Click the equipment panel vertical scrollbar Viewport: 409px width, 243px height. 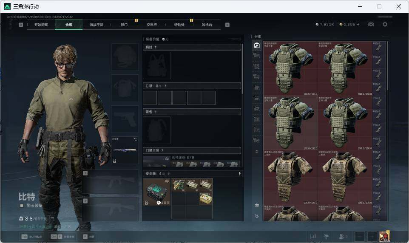click(242, 69)
